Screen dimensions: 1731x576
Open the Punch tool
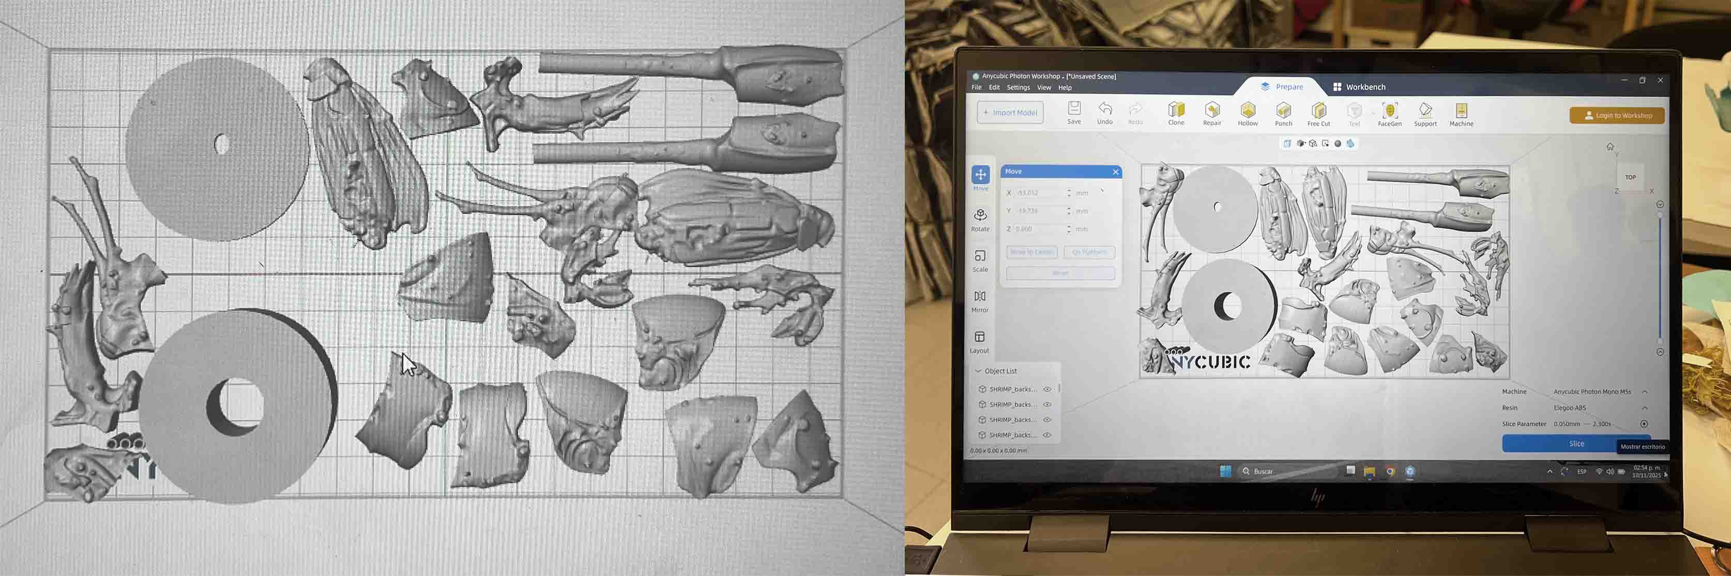coord(1283,111)
